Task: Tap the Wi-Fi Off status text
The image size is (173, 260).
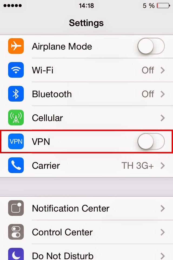Action: [x=148, y=70]
